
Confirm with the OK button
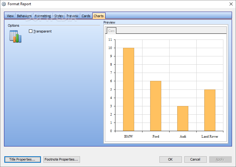(x=170, y=159)
